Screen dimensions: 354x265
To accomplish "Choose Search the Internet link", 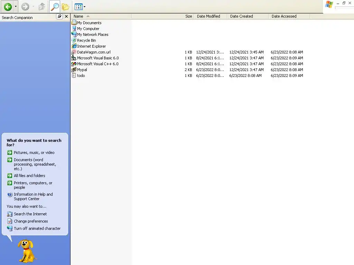I will (x=30, y=214).
